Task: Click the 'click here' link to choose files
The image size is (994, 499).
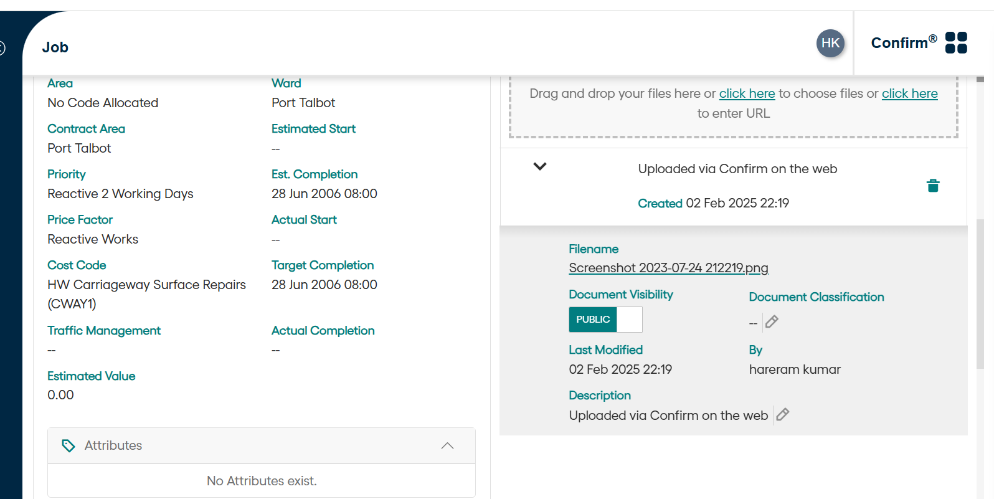Action: point(747,93)
